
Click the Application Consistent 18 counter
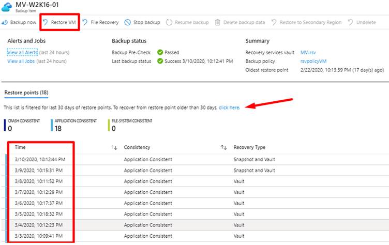pos(73,125)
